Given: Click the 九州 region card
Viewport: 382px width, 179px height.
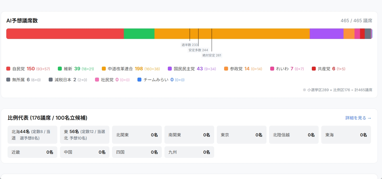Looking at the screenshot, I should 189,152.
